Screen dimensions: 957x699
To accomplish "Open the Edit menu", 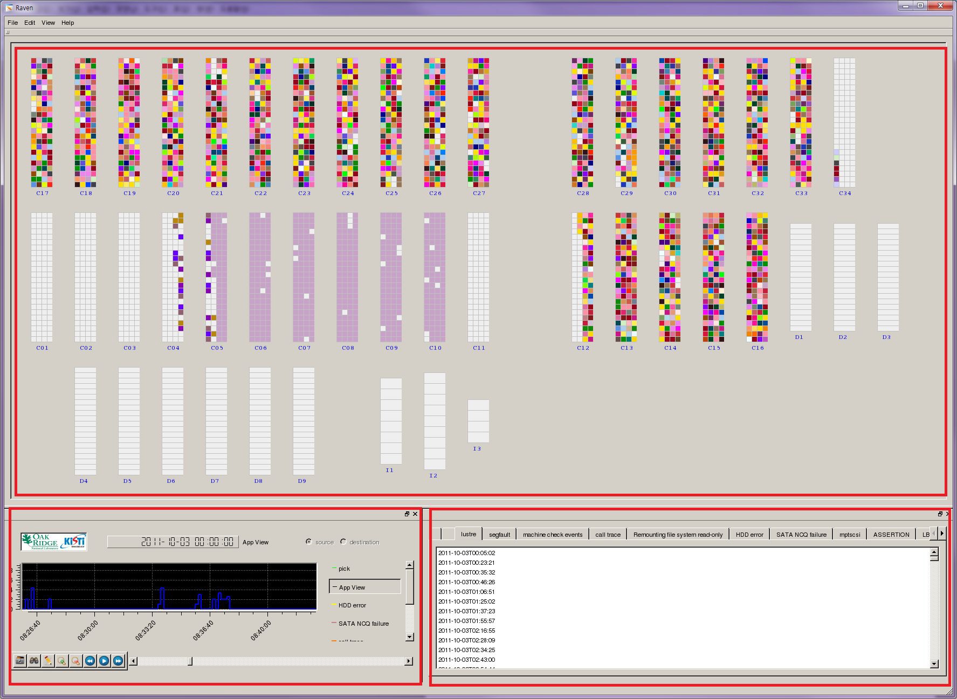I will (30, 23).
